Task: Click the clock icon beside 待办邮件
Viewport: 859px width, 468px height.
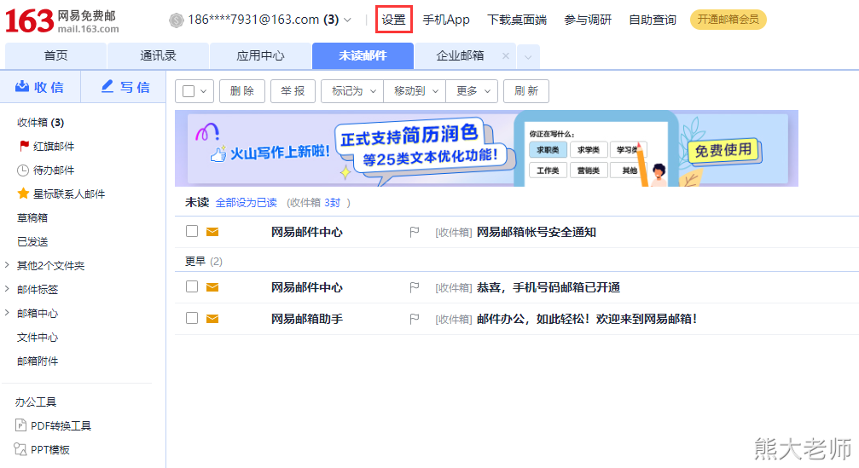Action: (x=23, y=170)
